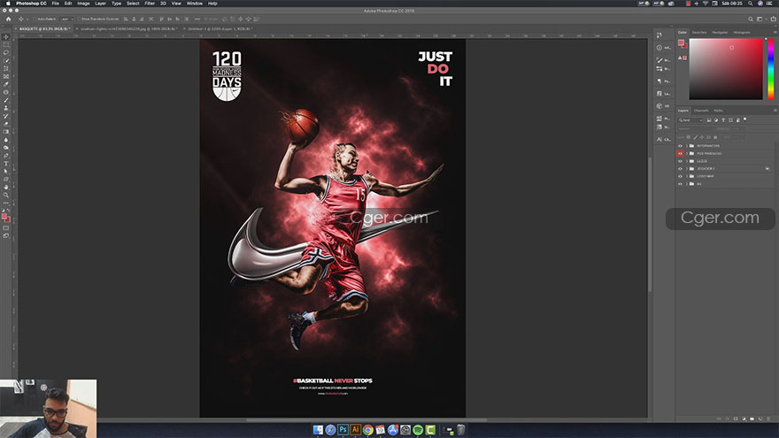Open the Character panel icon in the dock
779x438 pixels.
(x=659, y=139)
